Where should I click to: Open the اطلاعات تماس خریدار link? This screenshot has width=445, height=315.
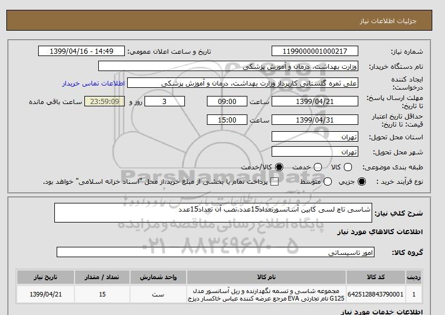[x=94, y=84]
